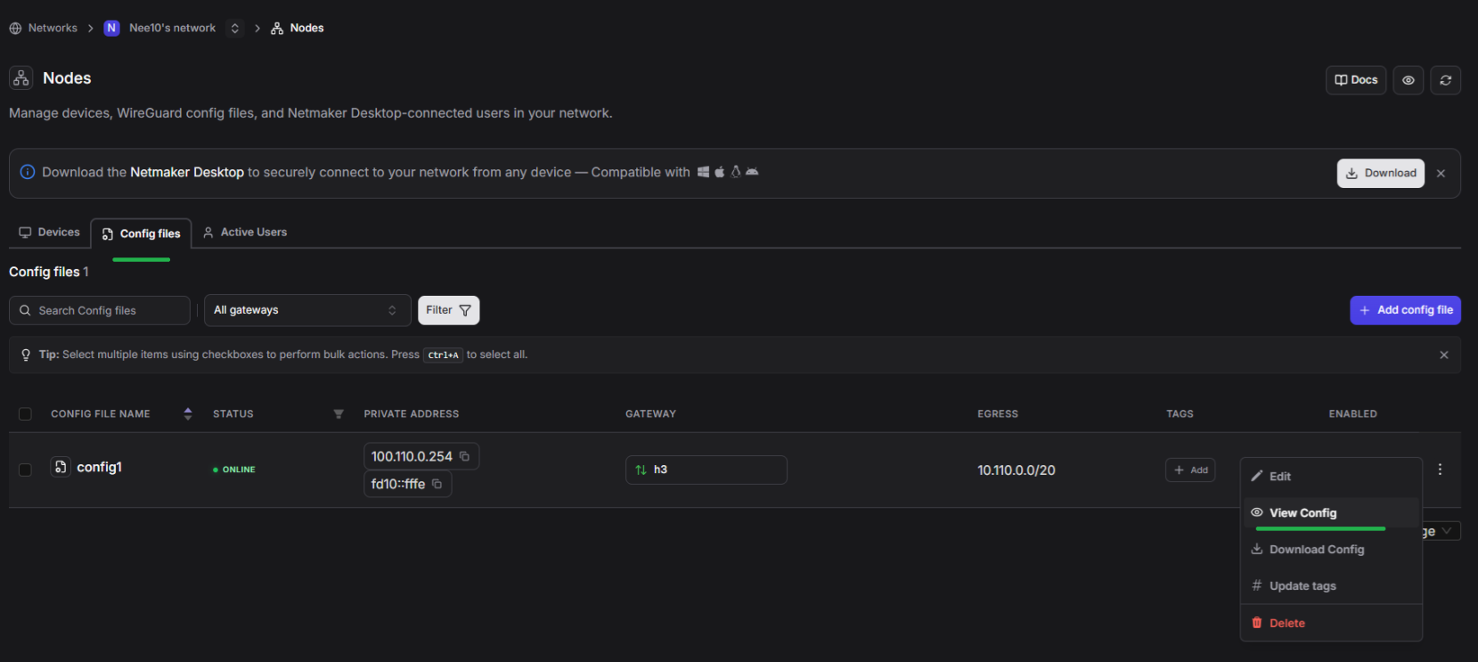The image size is (1478, 662).
Task: Click the lightbulb tip icon
Action: pyautogui.click(x=26, y=355)
